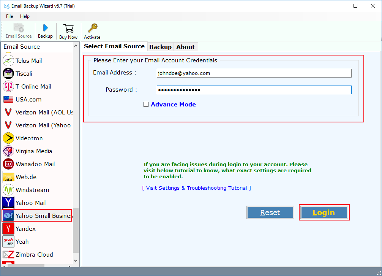Viewport: 382px width, 276px height.
Task: Click the blue Backup arrow icon
Action: (x=45, y=28)
